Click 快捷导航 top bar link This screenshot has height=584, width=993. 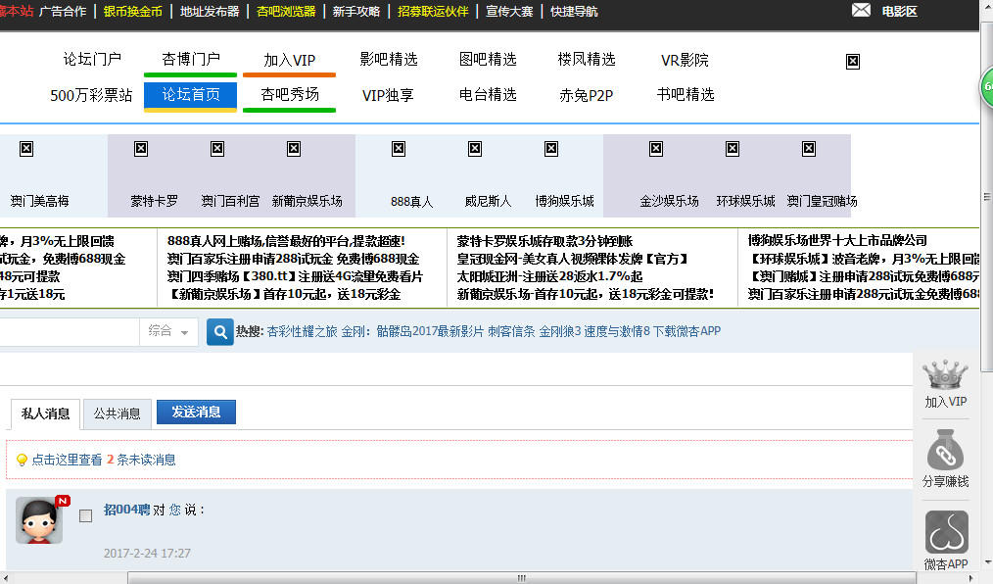(x=575, y=12)
